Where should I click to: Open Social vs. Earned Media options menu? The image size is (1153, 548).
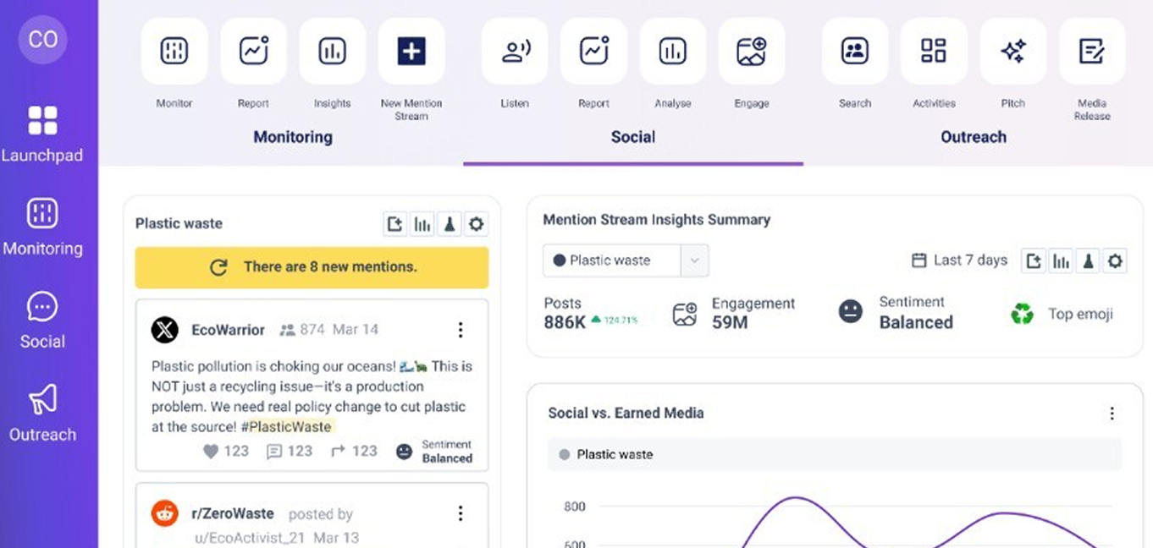point(1112,414)
